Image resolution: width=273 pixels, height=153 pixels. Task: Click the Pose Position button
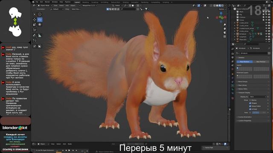[244, 62]
